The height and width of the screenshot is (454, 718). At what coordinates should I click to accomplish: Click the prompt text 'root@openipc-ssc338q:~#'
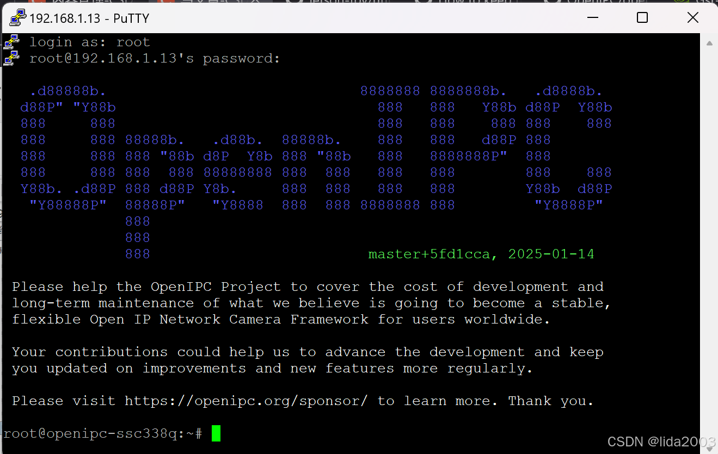(x=103, y=434)
